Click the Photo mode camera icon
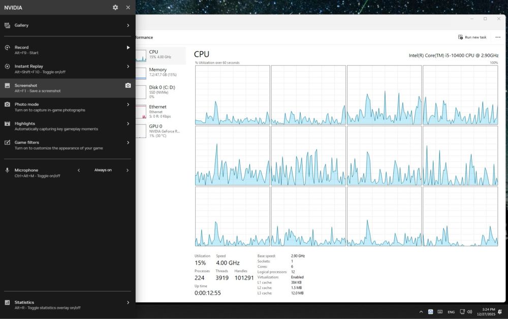 [x=7, y=105]
